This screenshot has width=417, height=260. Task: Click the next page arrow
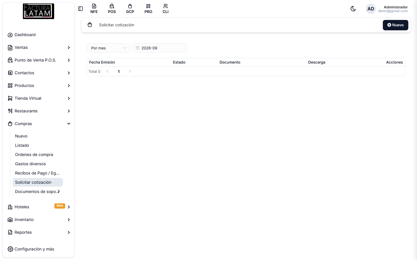(130, 71)
